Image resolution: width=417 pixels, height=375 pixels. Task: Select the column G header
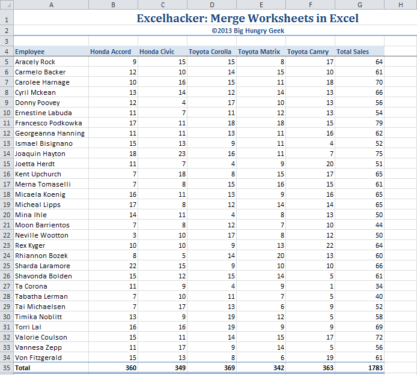pos(359,5)
